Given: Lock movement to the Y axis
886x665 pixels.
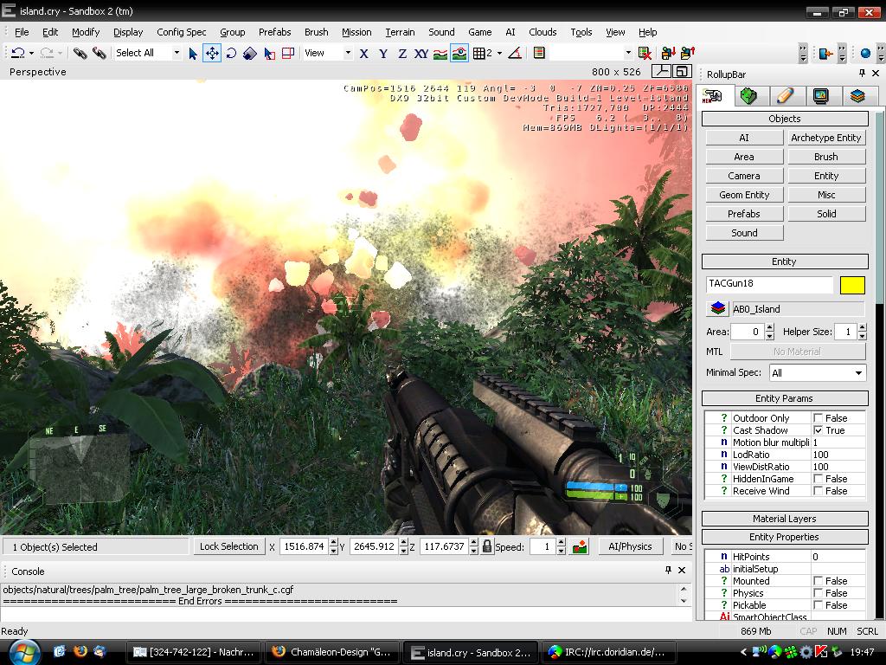Looking at the screenshot, I should point(383,53).
